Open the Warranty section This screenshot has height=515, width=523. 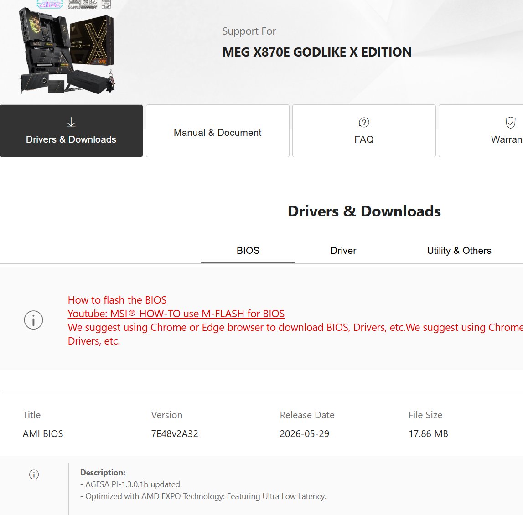(481, 131)
